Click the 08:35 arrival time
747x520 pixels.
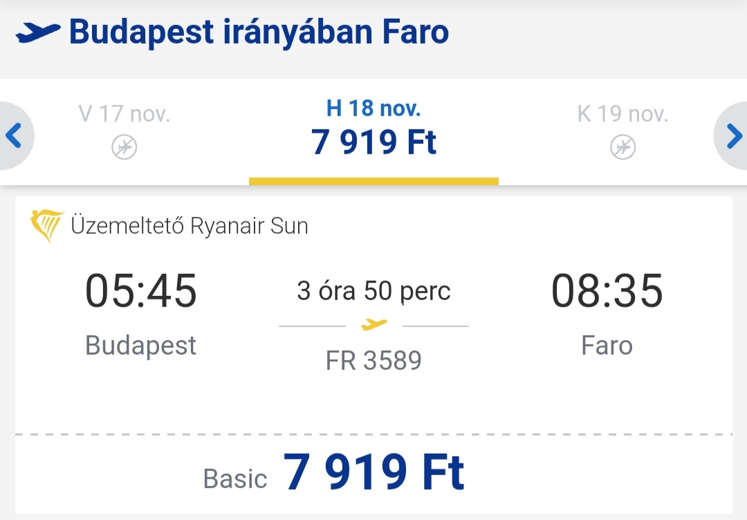point(607,290)
